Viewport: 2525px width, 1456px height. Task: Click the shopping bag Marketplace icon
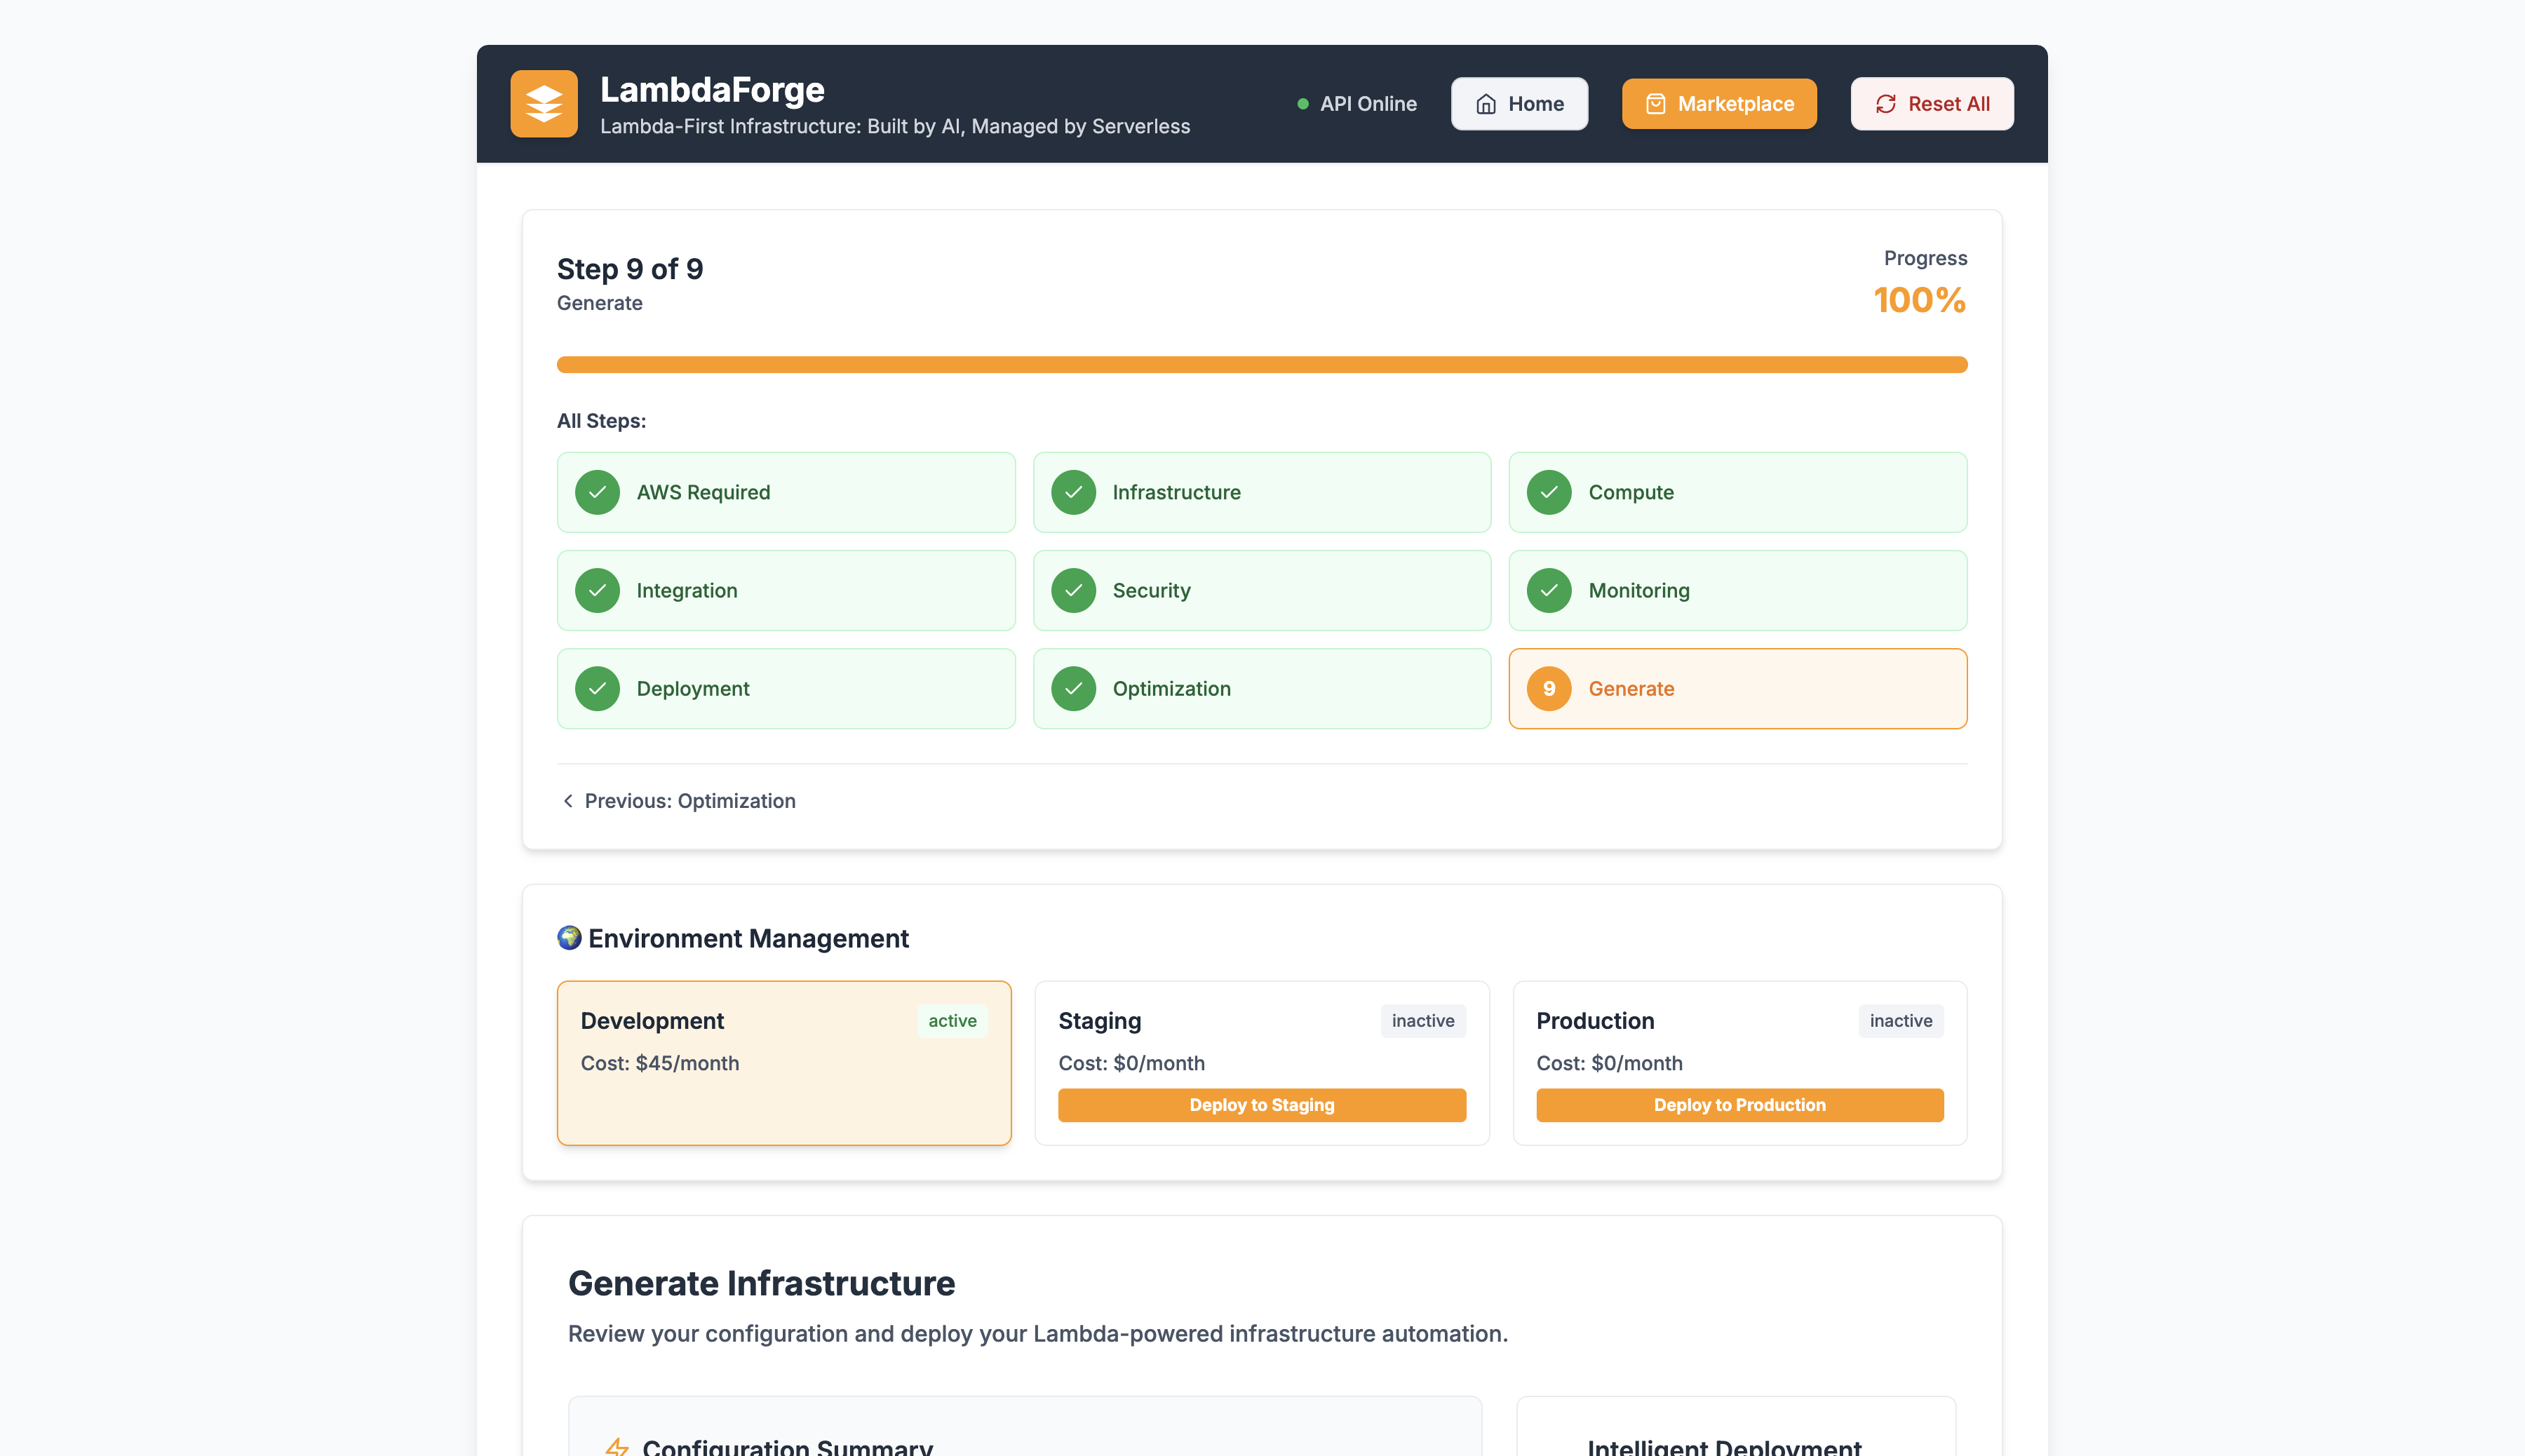tap(1655, 104)
